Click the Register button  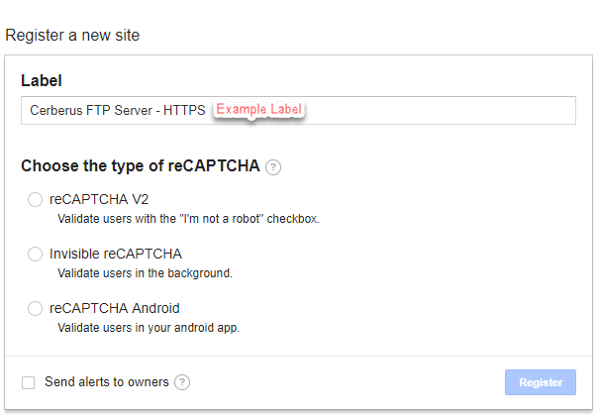coord(541,382)
